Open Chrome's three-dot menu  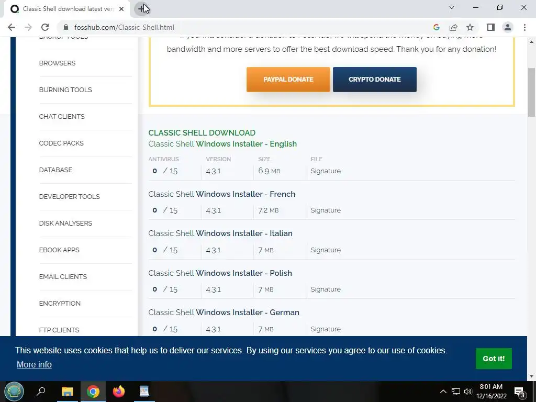point(524,27)
